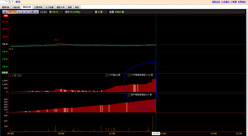Toggle the 均 average line button
248x136 pixels.
pos(14,12)
